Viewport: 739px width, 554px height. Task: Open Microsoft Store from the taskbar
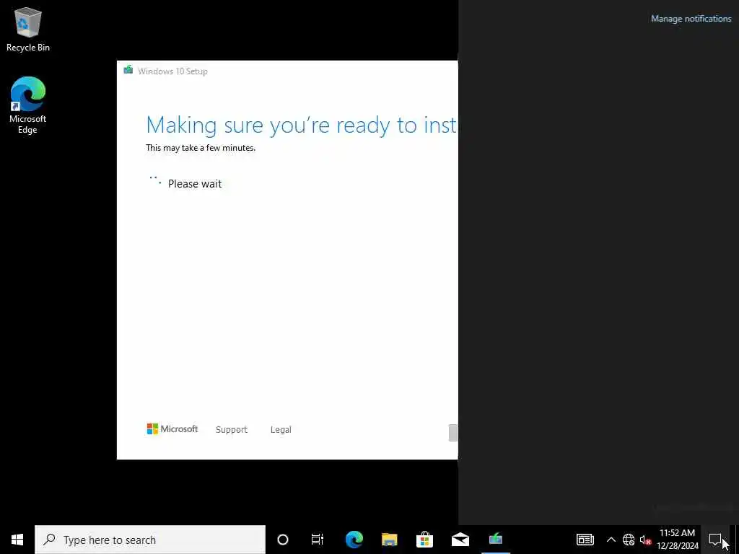(424, 540)
